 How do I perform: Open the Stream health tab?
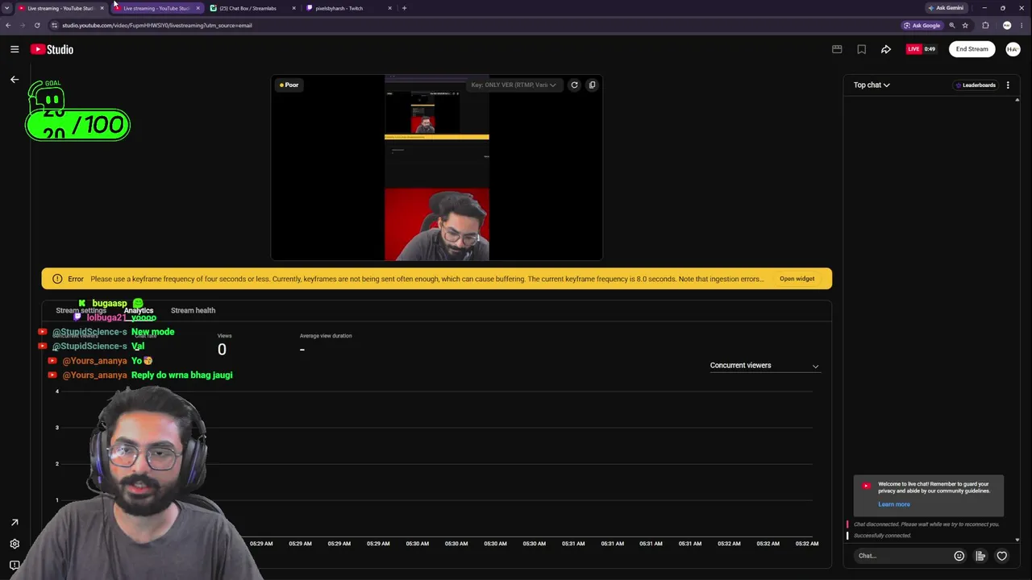pos(193,310)
